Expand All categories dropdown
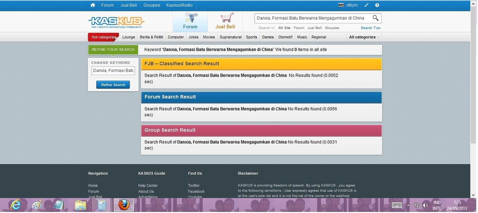 (364, 37)
